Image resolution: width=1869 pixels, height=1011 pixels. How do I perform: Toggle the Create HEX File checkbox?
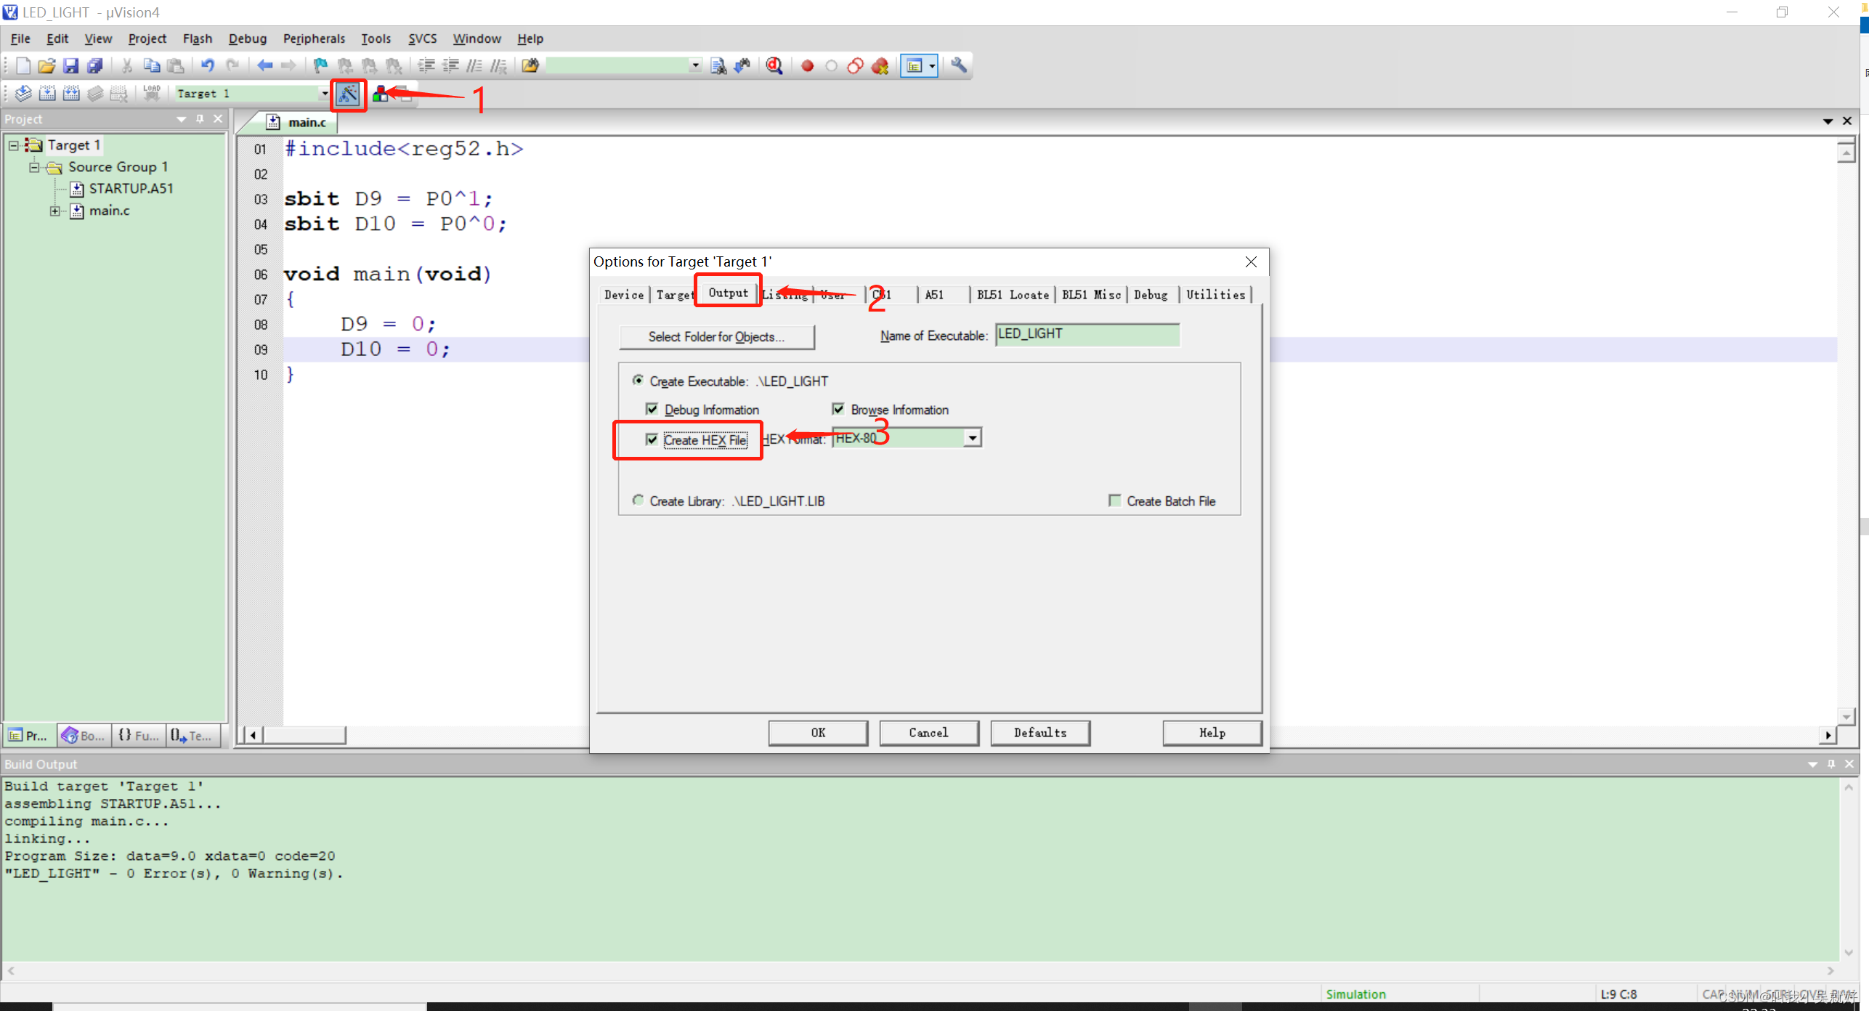click(652, 440)
